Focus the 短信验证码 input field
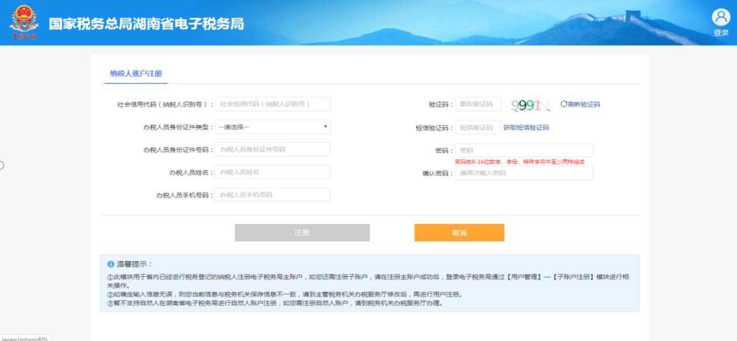This screenshot has height=341, width=737. [478, 127]
